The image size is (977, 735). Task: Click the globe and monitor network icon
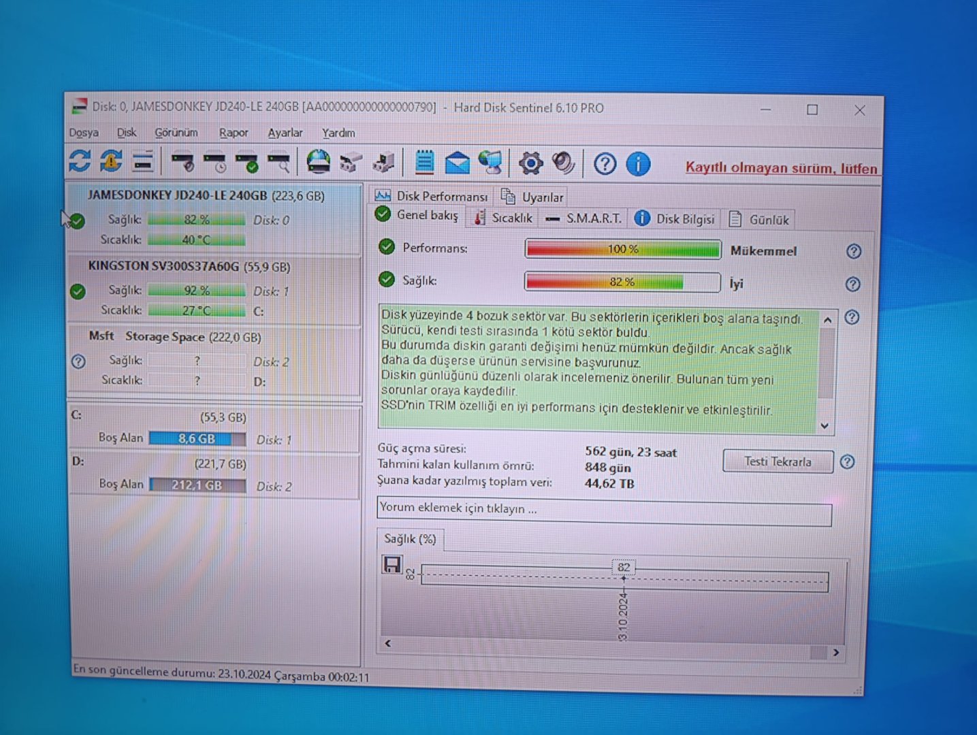click(x=490, y=163)
